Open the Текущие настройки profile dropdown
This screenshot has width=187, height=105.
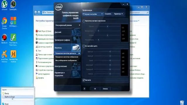click(93, 14)
